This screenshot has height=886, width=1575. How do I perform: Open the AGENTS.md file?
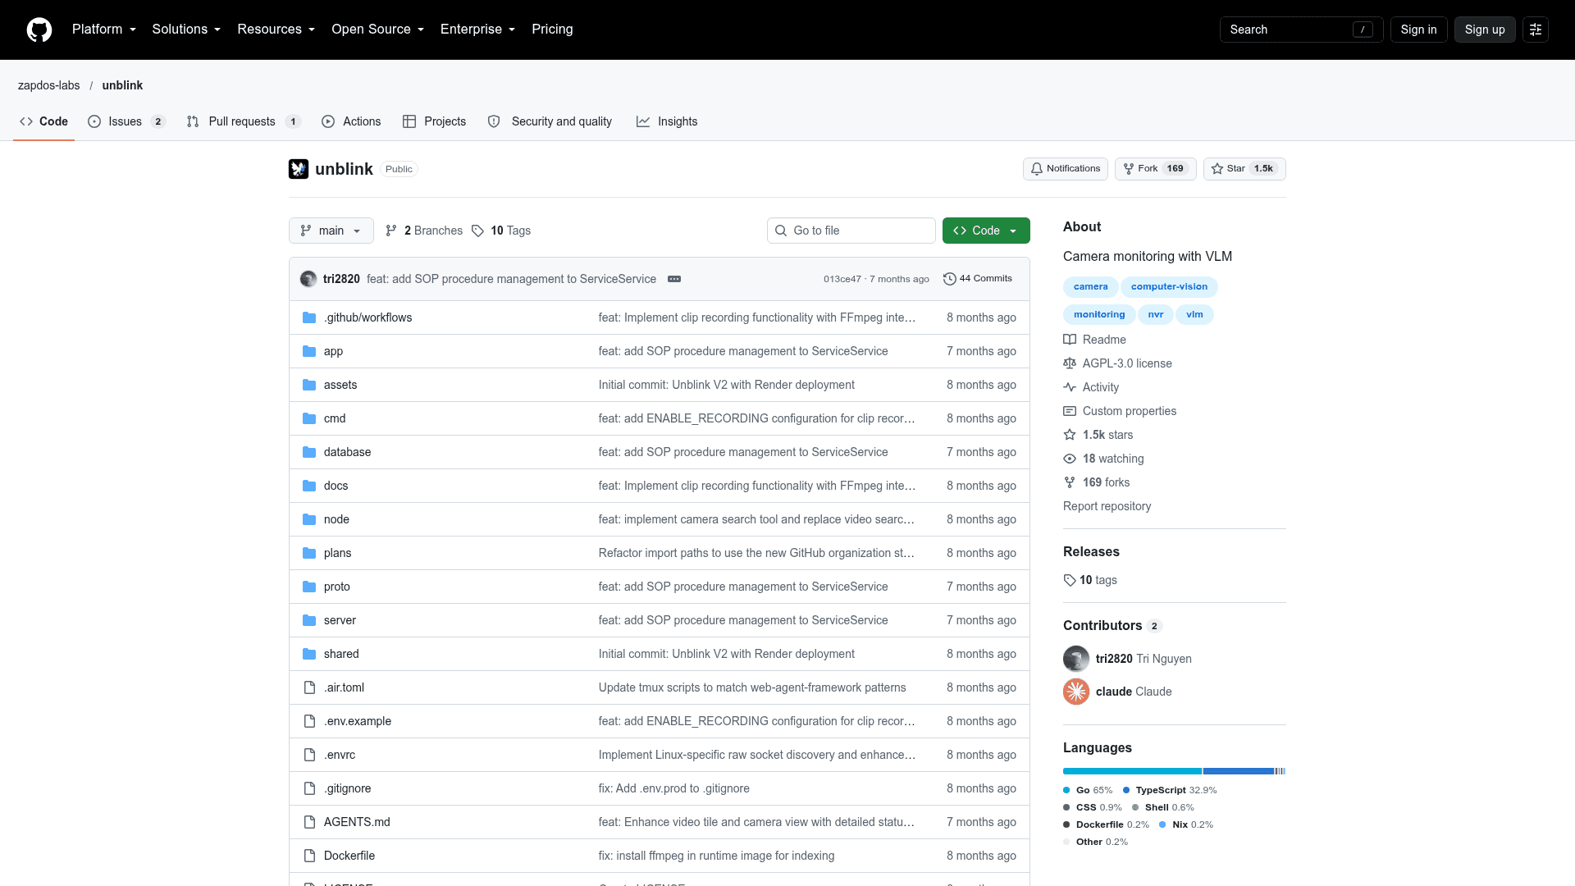pyautogui.click(x=357, y=822)
